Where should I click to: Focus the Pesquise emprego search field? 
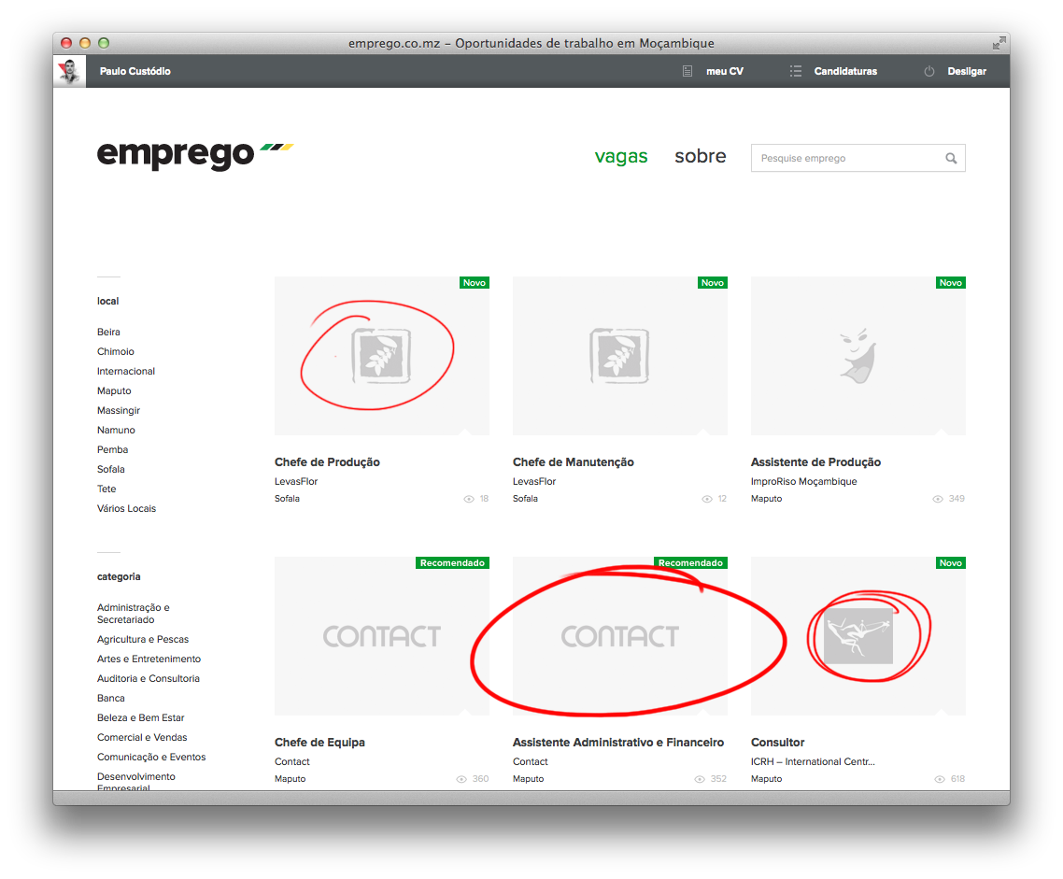point(858,158)
